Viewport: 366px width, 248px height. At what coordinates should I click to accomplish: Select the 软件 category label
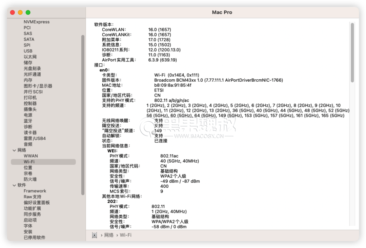(22, 185)
